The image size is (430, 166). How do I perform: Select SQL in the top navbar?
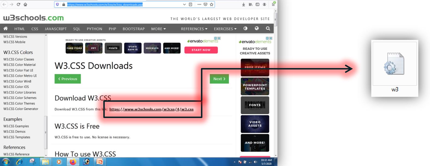tap(77, 29)
